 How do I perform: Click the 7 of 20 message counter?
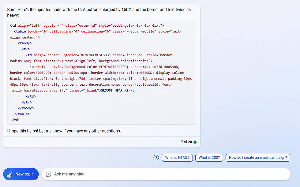click(186, 142)
